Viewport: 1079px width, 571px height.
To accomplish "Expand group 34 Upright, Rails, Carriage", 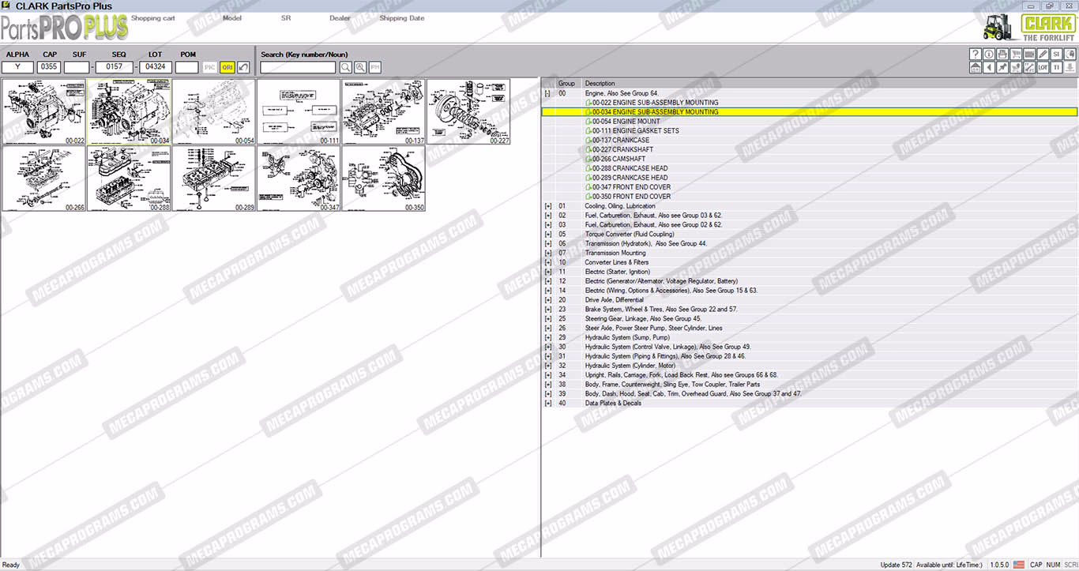I will [547, 375].
